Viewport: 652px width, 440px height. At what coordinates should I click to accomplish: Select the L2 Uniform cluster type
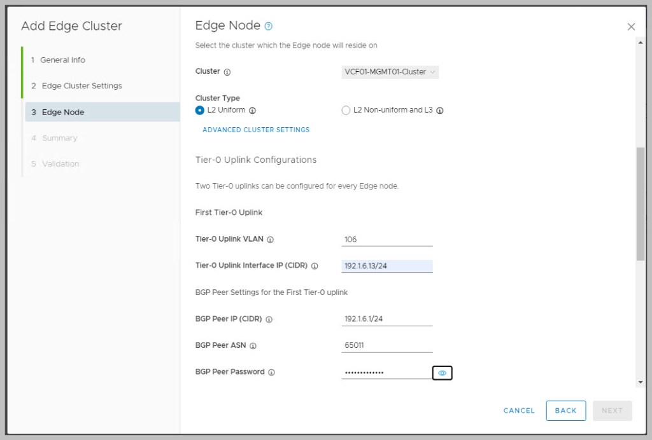pyautogui.click(x=201, y=110)
